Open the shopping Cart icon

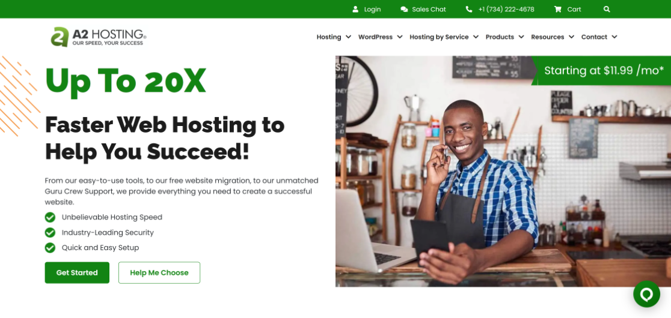click(x=557, y=9)
